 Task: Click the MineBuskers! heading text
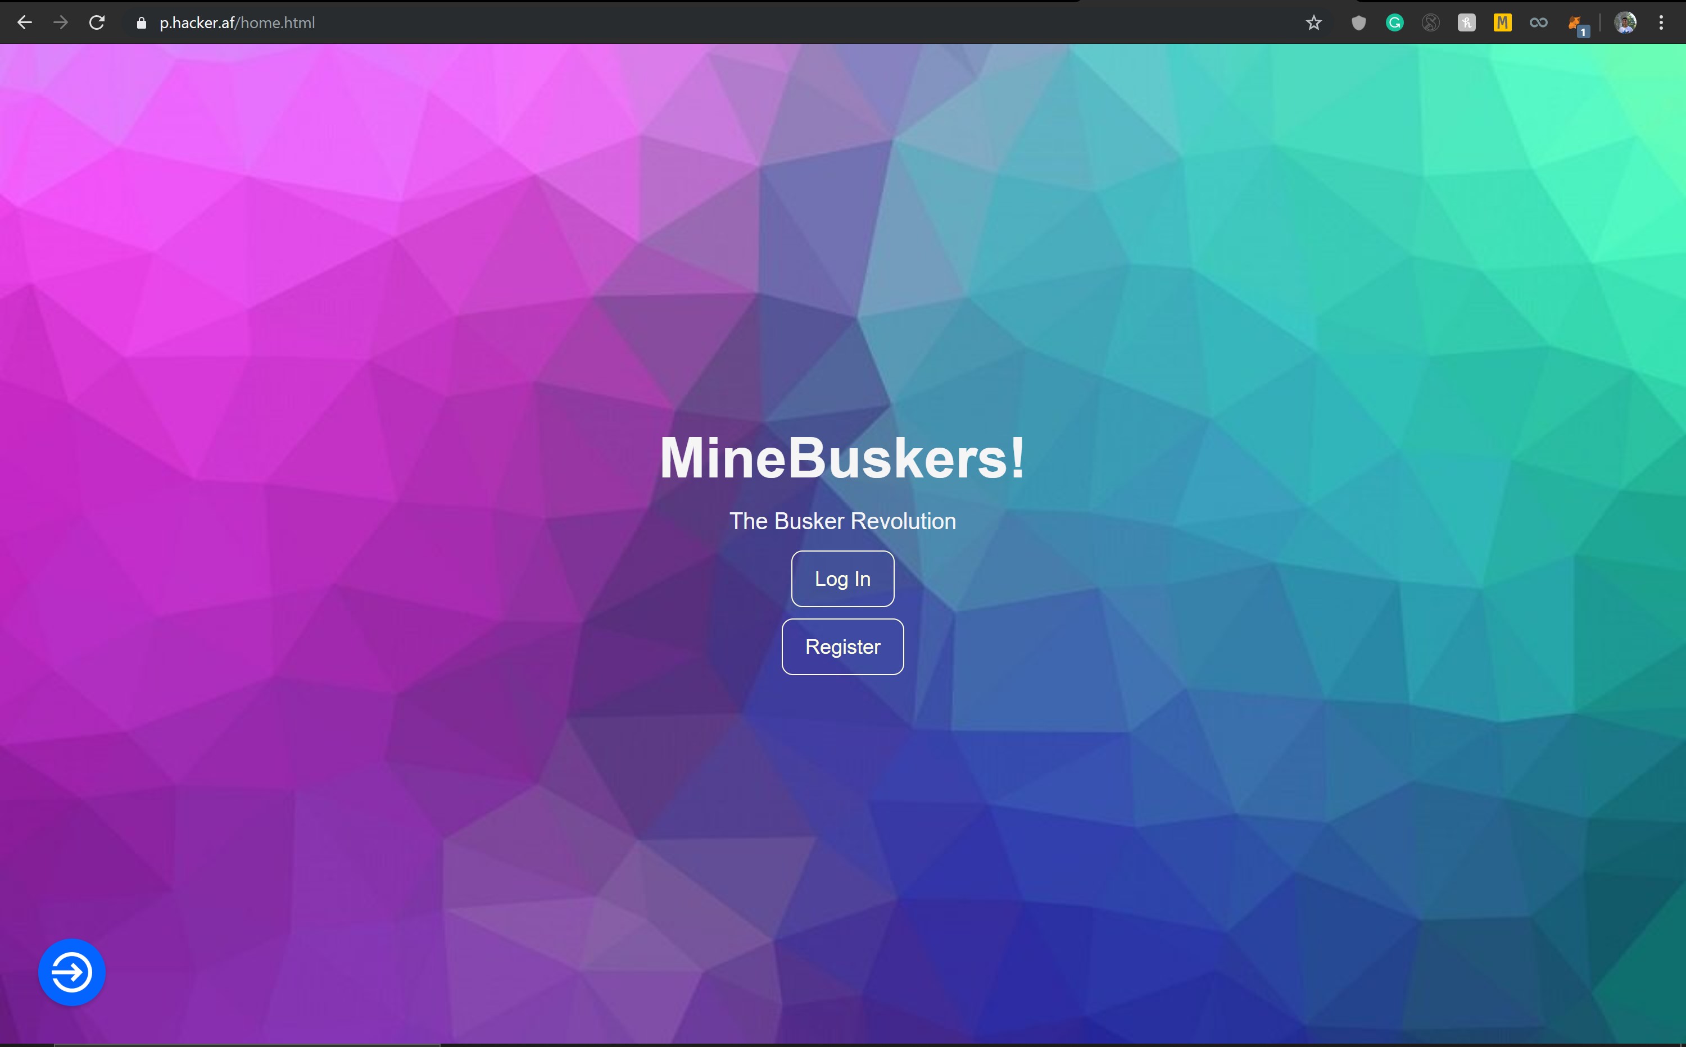842,458
